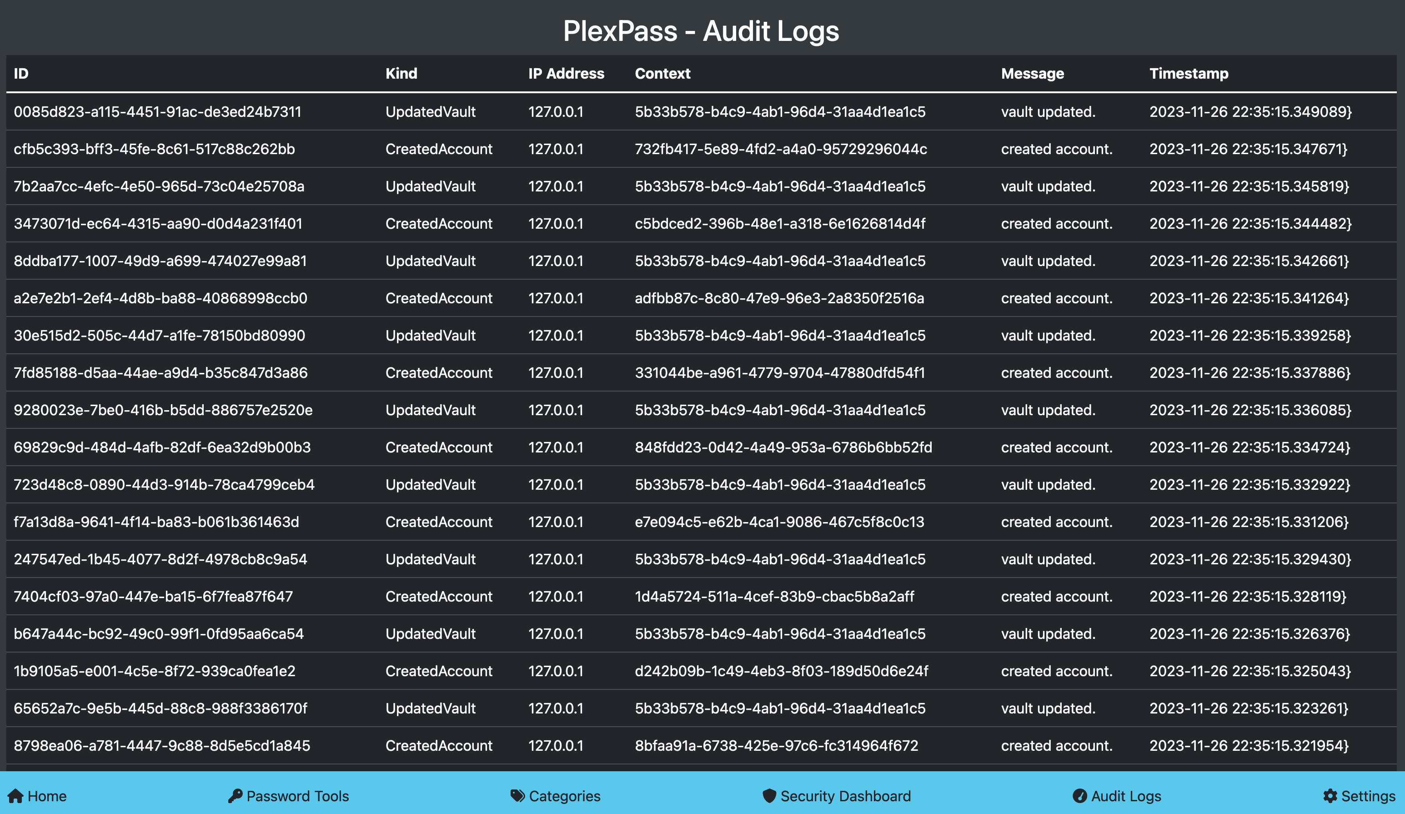This screenshot has width=1405, height=814.
Task: Click the Categories tags icon
Action: 517,796
